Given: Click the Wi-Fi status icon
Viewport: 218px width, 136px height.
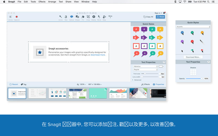Looking at the screenshot, I should (185, 2).
